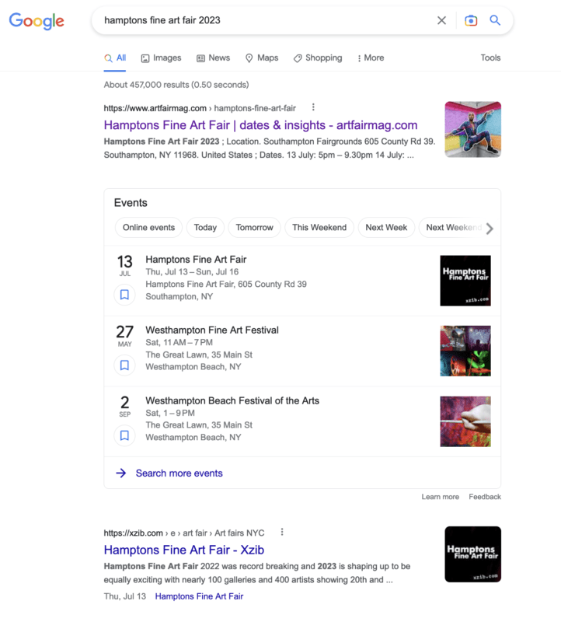Open three-dot menu of artfairmag result
The height and width of the screenshot is (622, 561).
[313, 107]
